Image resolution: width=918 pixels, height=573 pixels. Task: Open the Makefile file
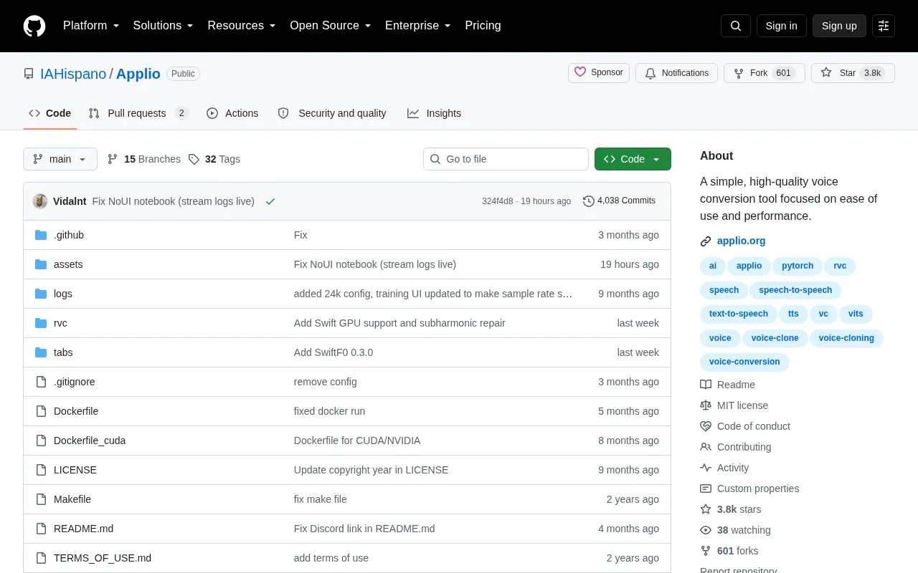coord(72,499)
